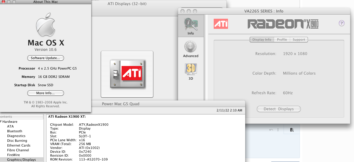Click the Processor value 4 x 2.5 GHz PowerPC G5
Screen dimensions: 354x162
[57, 68]
